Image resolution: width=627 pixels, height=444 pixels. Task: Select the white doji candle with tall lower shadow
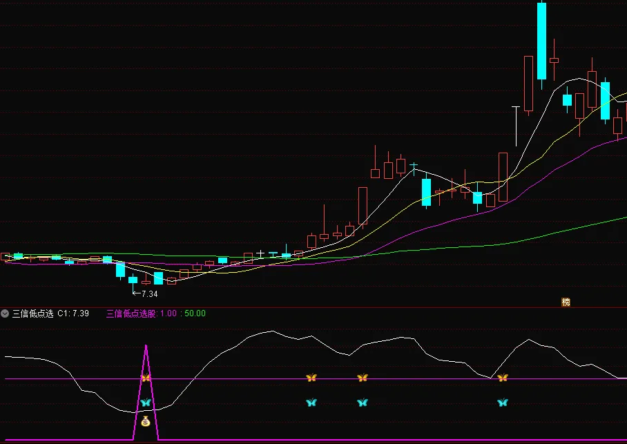click(x=516, y=126)
